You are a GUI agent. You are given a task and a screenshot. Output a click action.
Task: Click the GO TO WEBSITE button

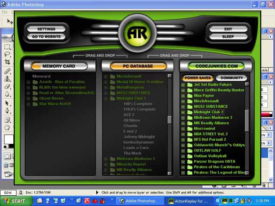(46, 36)
